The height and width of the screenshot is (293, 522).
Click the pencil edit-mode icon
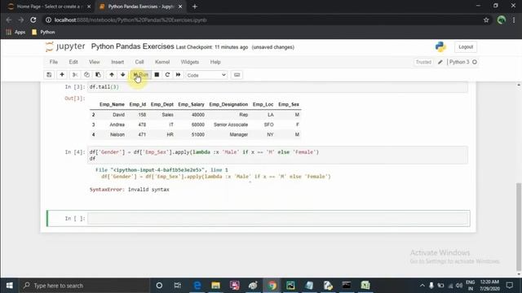pyautogui.click(x=440, y=62)
